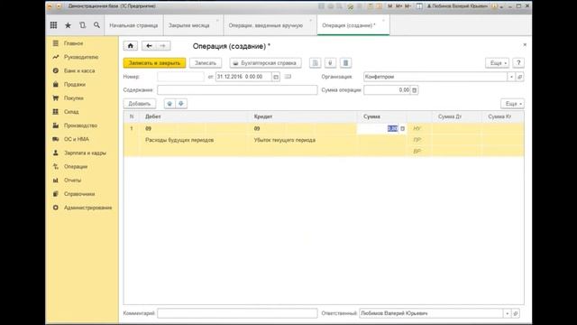
Task: Click M memory button in title bar
Action: pos(390,6)
